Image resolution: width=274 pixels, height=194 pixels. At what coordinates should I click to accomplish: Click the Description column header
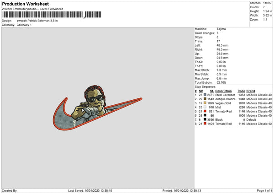(x=223, y=91)
